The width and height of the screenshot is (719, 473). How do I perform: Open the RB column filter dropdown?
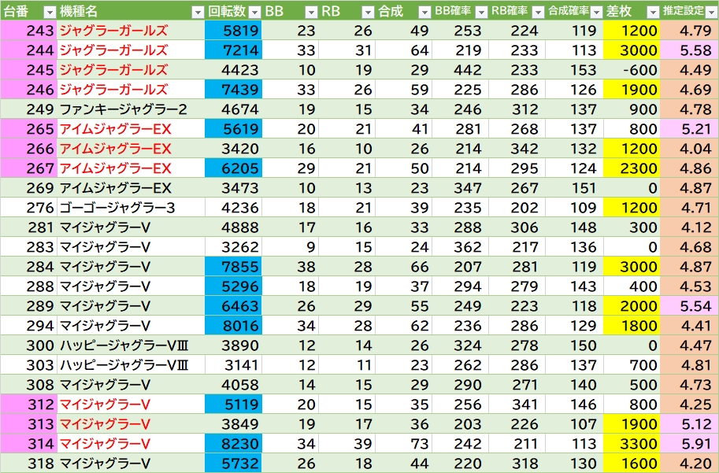point(369,12)
